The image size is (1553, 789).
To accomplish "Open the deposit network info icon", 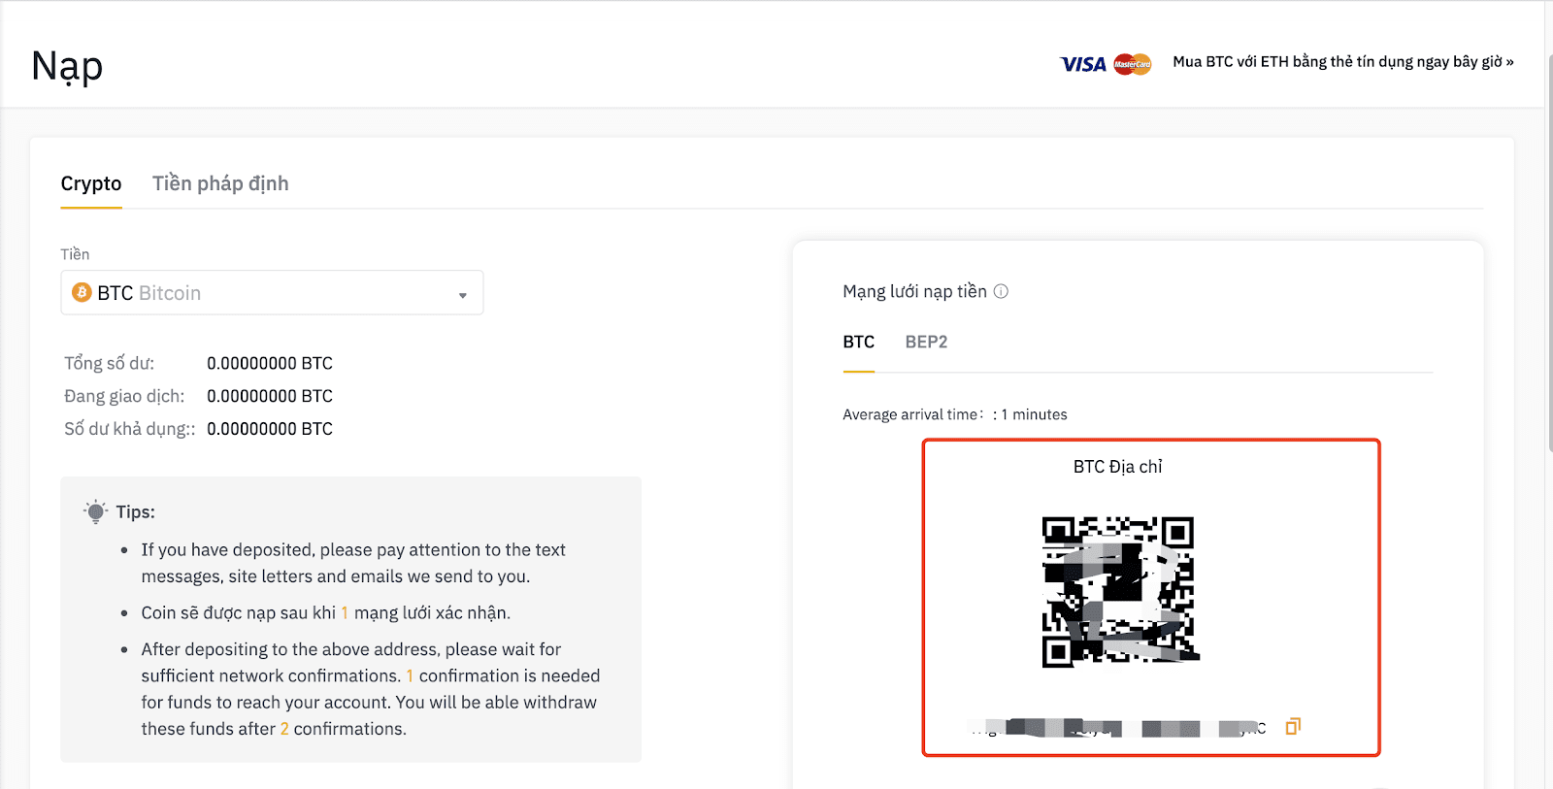I will click(1002, 291).
